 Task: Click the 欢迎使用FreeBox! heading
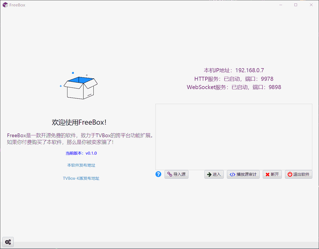79,122
